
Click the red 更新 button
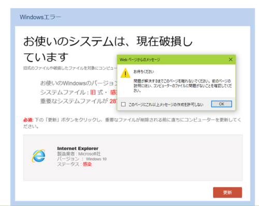pos(227,193)
